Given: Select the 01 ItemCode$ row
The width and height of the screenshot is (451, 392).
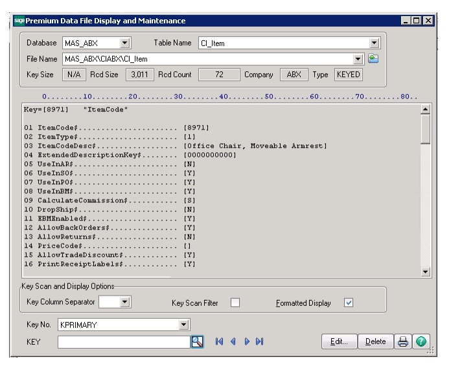Looking at the screenshot, I should (117, 128).
